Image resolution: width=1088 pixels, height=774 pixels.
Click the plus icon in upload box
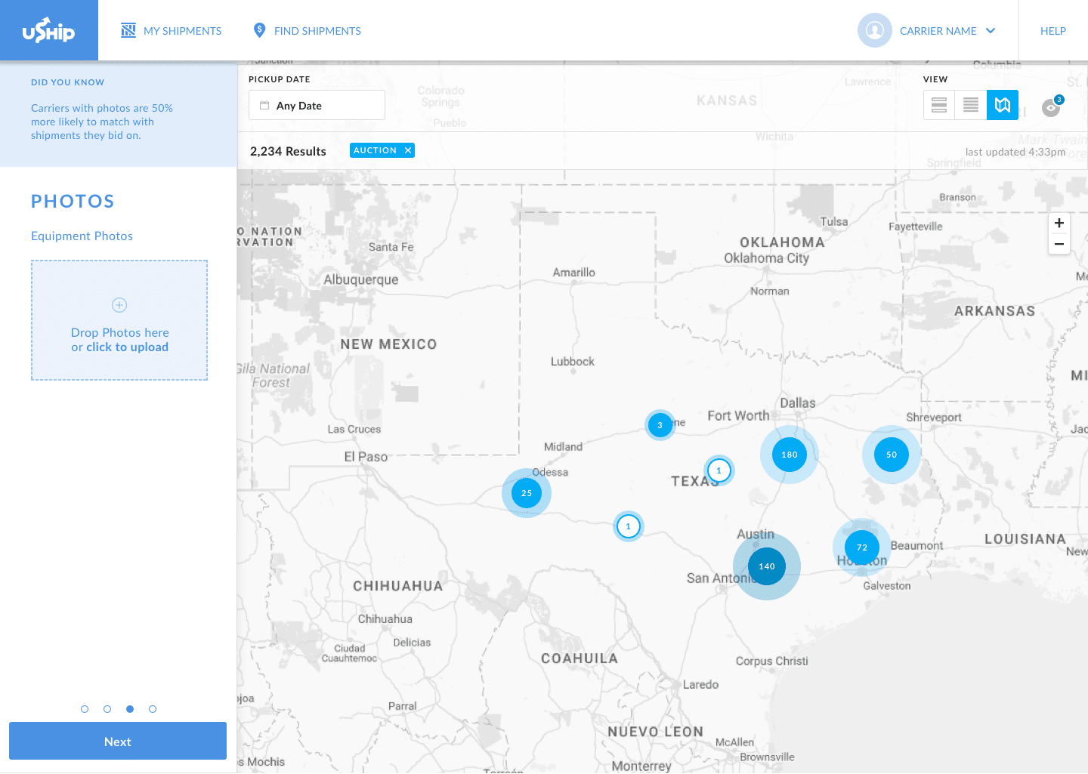pyautogui.click(x=119, y=305)
